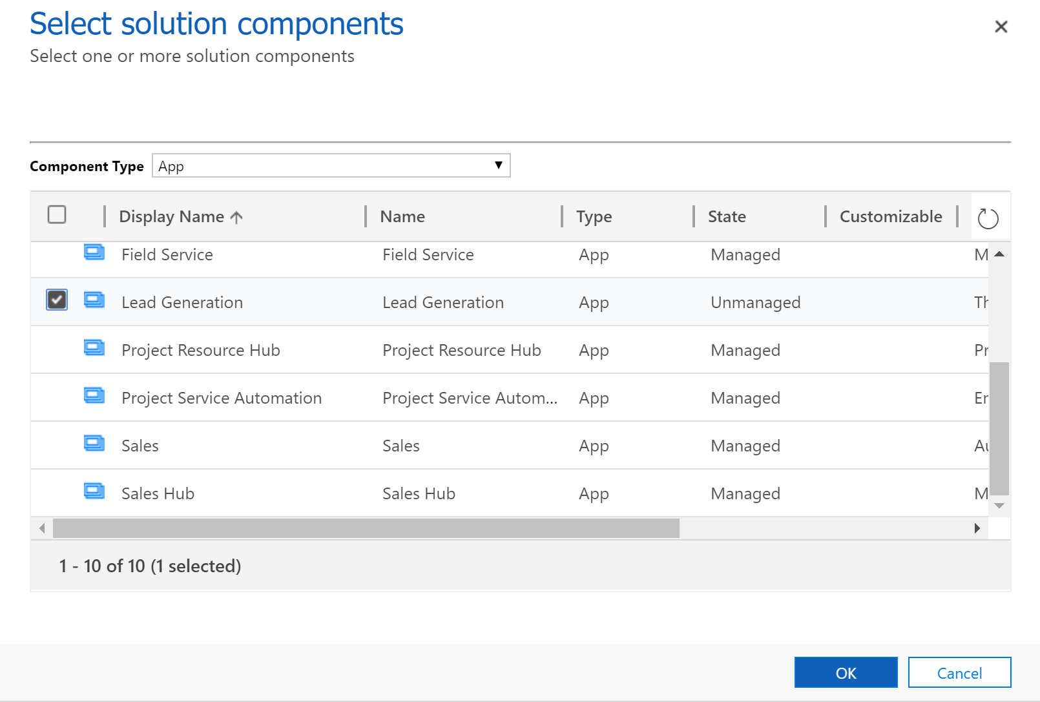Click the horizontal scrollbar thumb

point(366,528)
